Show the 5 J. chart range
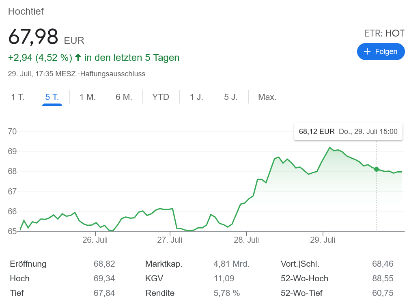The image size is (409, 302). [231, 97]
